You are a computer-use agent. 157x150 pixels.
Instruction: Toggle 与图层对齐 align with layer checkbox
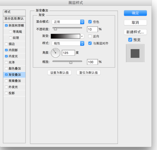[x=90, y=43]
